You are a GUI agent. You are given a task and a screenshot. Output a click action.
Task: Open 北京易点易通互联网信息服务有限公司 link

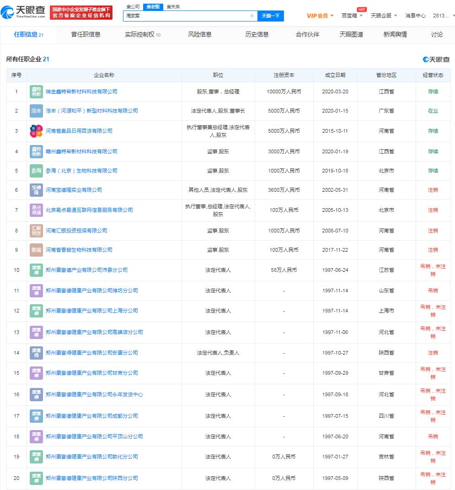[x=89, y=210]
